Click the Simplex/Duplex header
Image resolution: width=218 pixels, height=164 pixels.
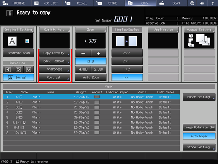click(x=127, y=30)
